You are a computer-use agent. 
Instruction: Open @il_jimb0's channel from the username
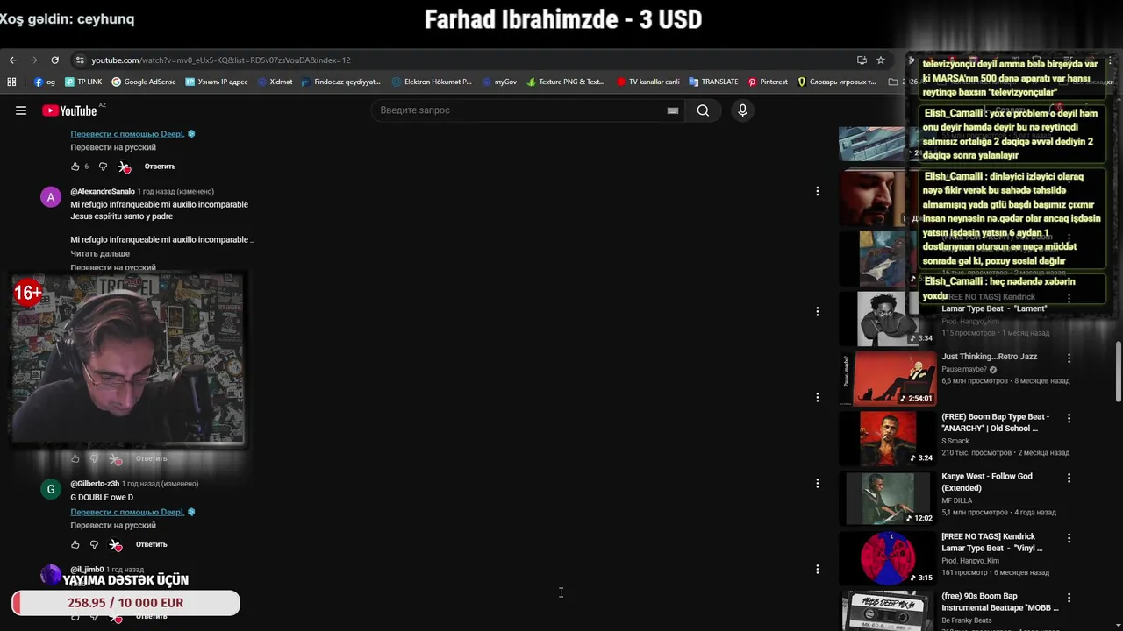(87, 570)
